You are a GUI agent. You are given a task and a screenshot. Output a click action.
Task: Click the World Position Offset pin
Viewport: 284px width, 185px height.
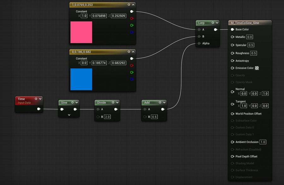[x=232, y=114]
